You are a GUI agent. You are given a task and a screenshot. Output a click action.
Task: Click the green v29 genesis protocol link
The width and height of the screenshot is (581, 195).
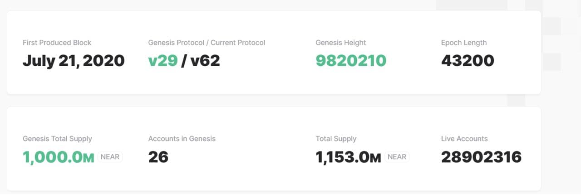pos(163,61)
